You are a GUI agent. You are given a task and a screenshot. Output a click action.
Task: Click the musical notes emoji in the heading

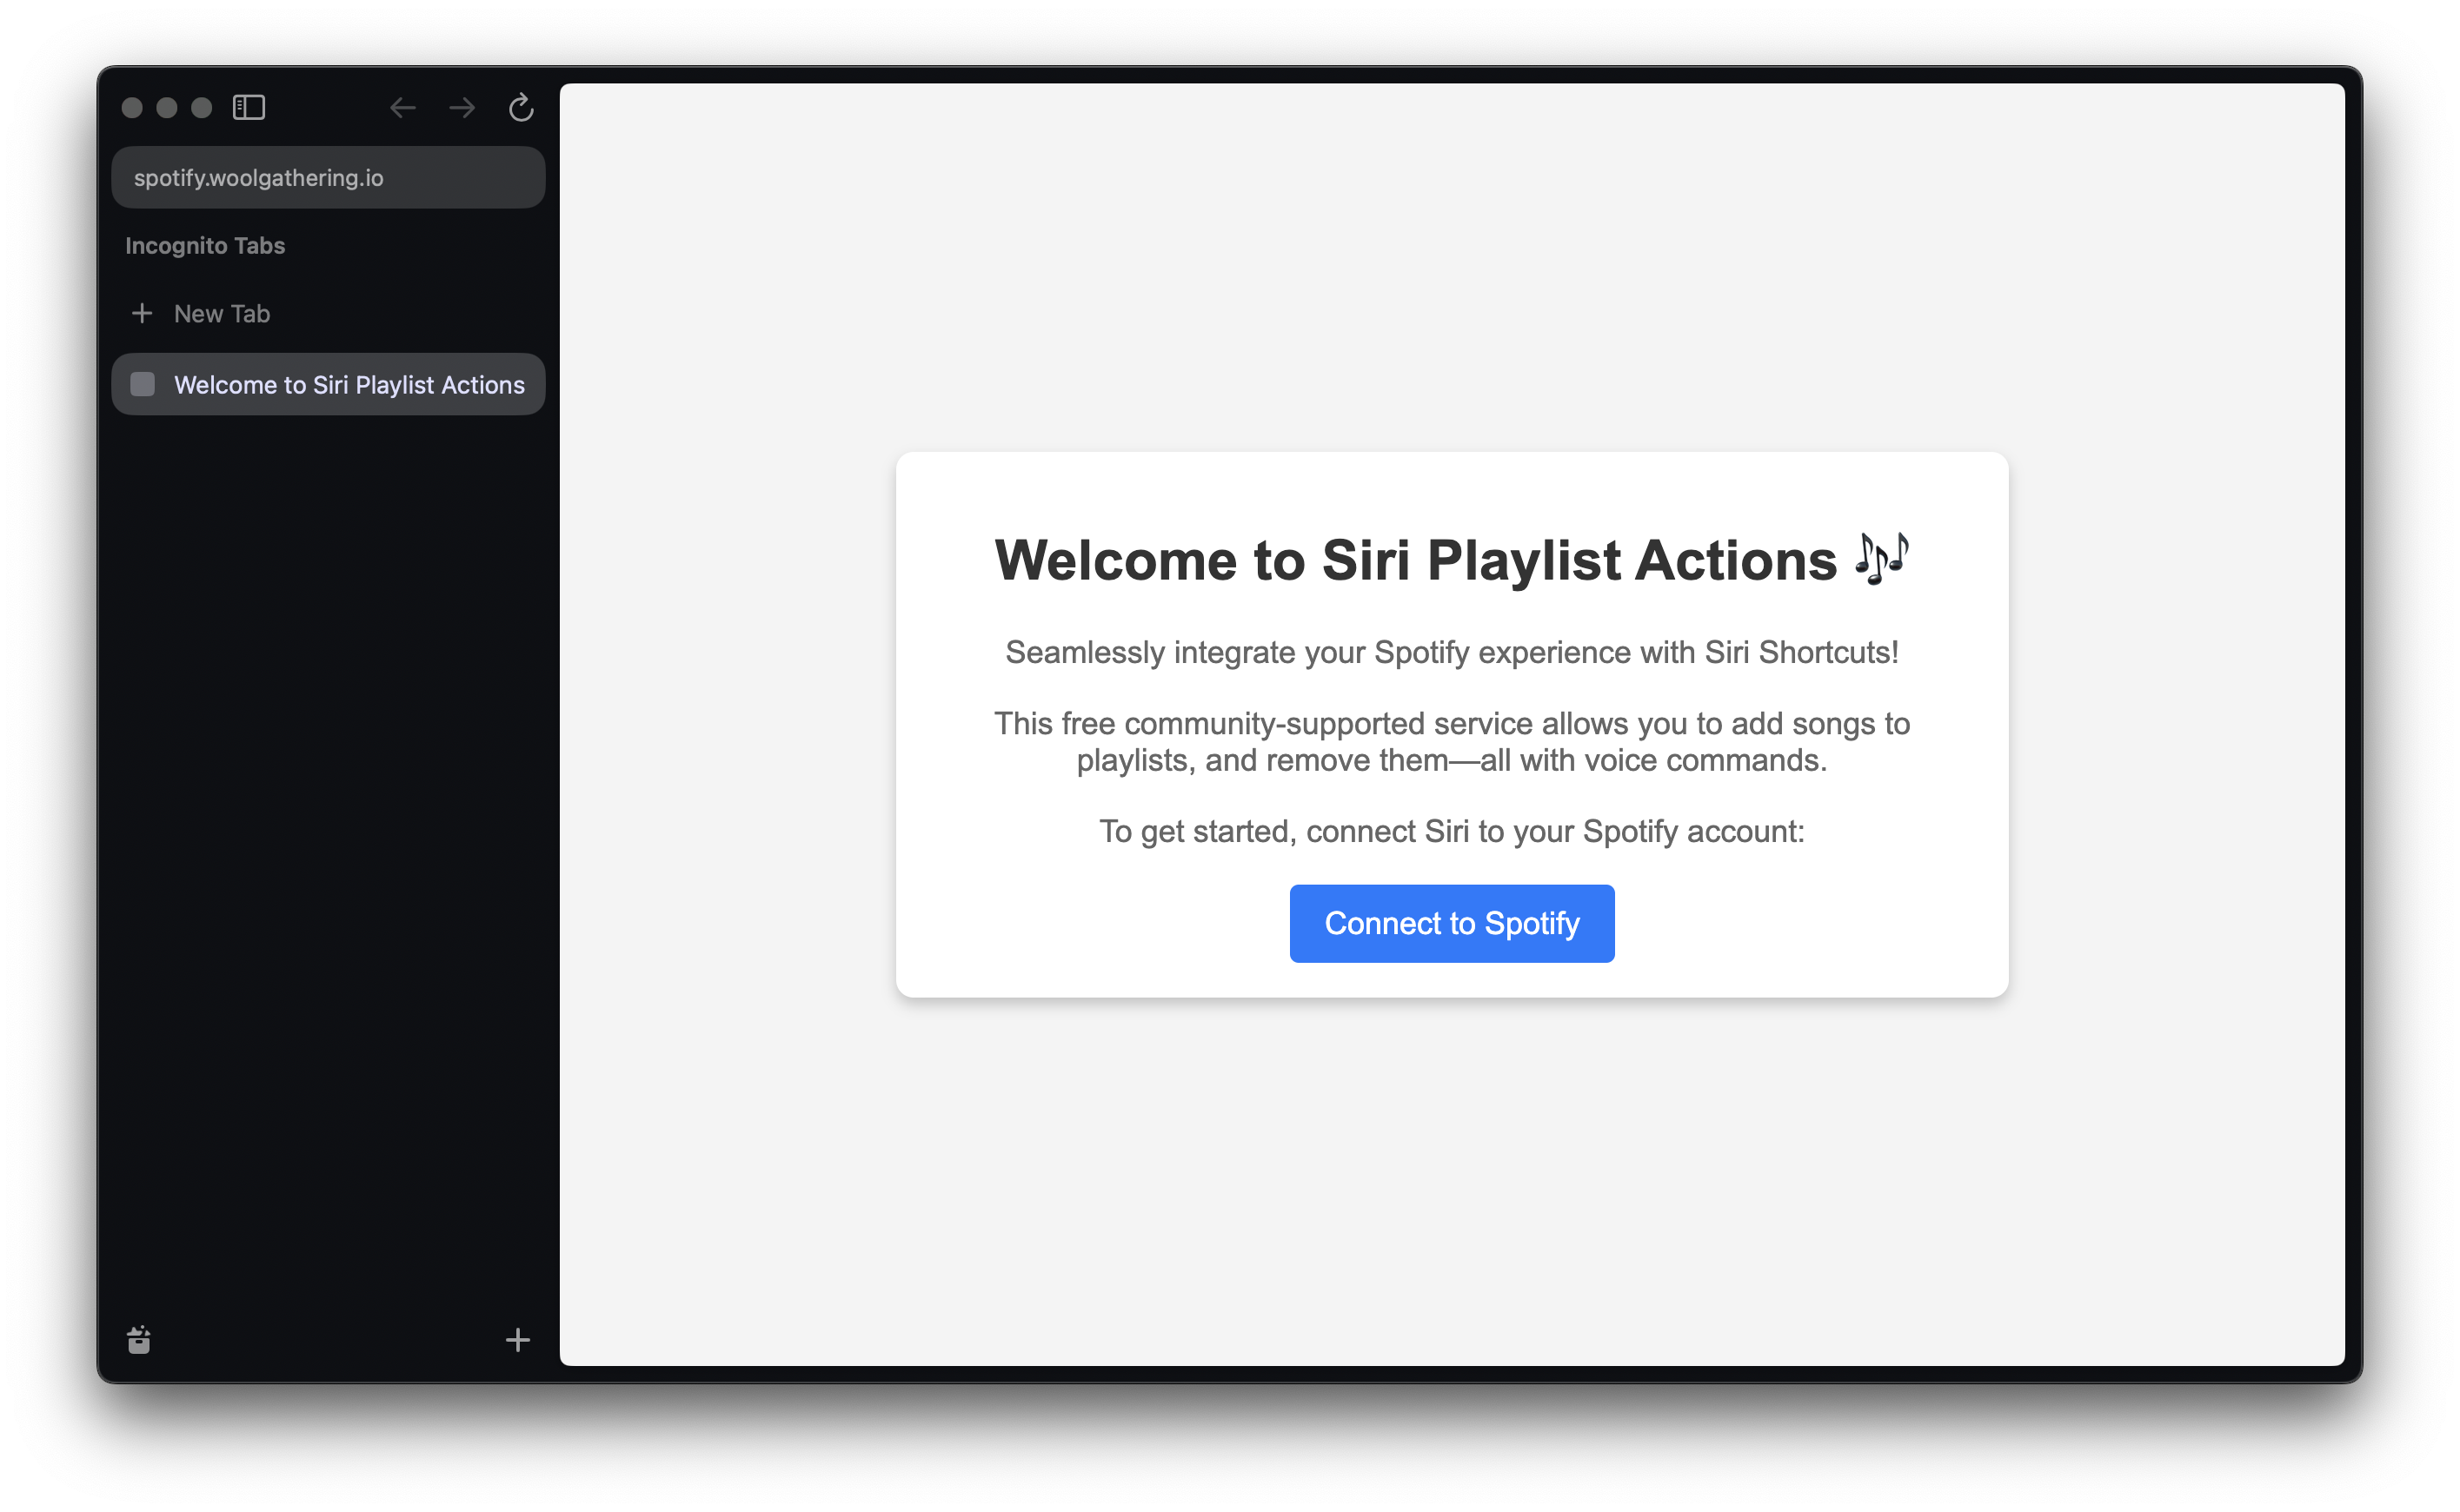coord(1882,558)
